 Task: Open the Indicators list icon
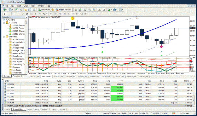point(109,10)
